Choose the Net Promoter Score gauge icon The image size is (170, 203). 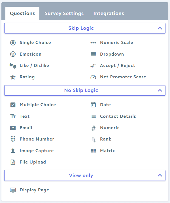coord(93,77)
